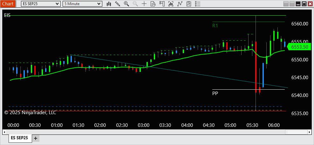The image size is (314, 145).
Task: Select the ES SEP25 chart tab
Action: (x=20, y=138)
